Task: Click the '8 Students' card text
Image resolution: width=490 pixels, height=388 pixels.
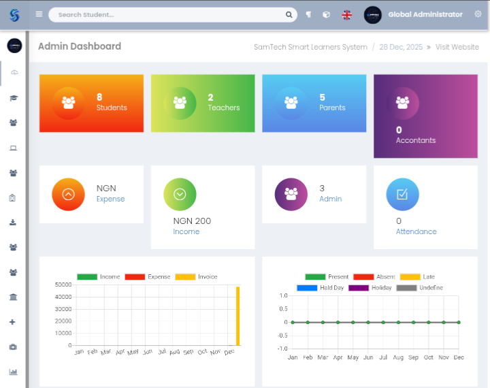Action: click(x=112, y=102)
